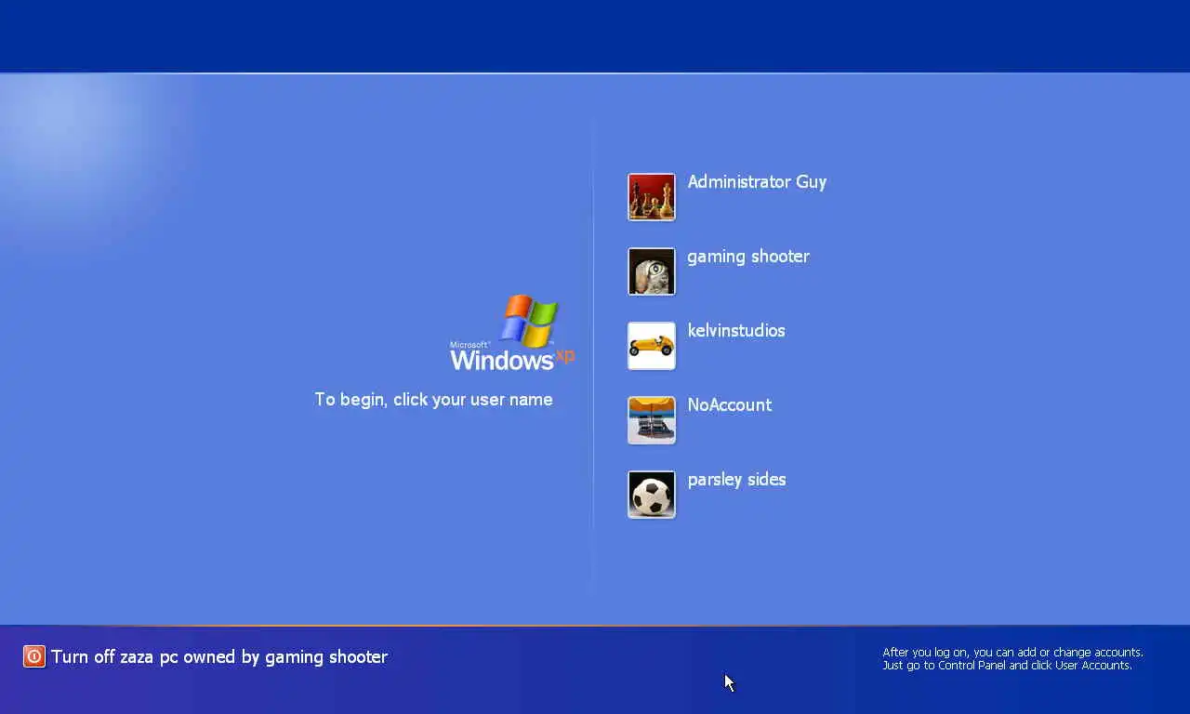Click the yellow race car avatar for kelvinstudios
The image size is (1190, 714).
pyautogui.click(x=652, y=346)
